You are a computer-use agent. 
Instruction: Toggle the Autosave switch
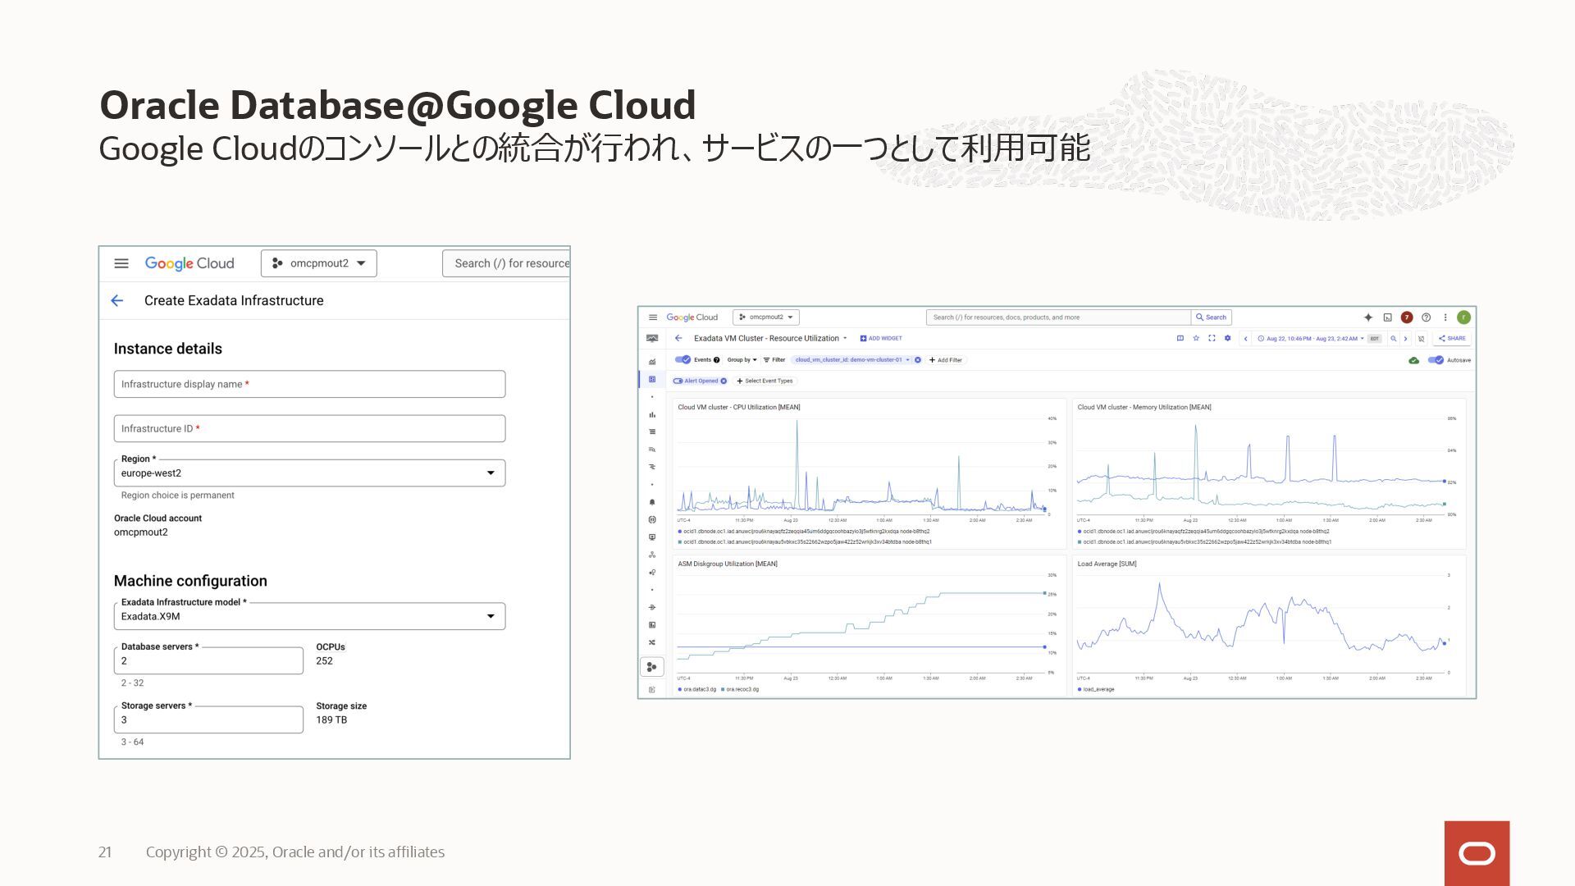coord(1436,360)
